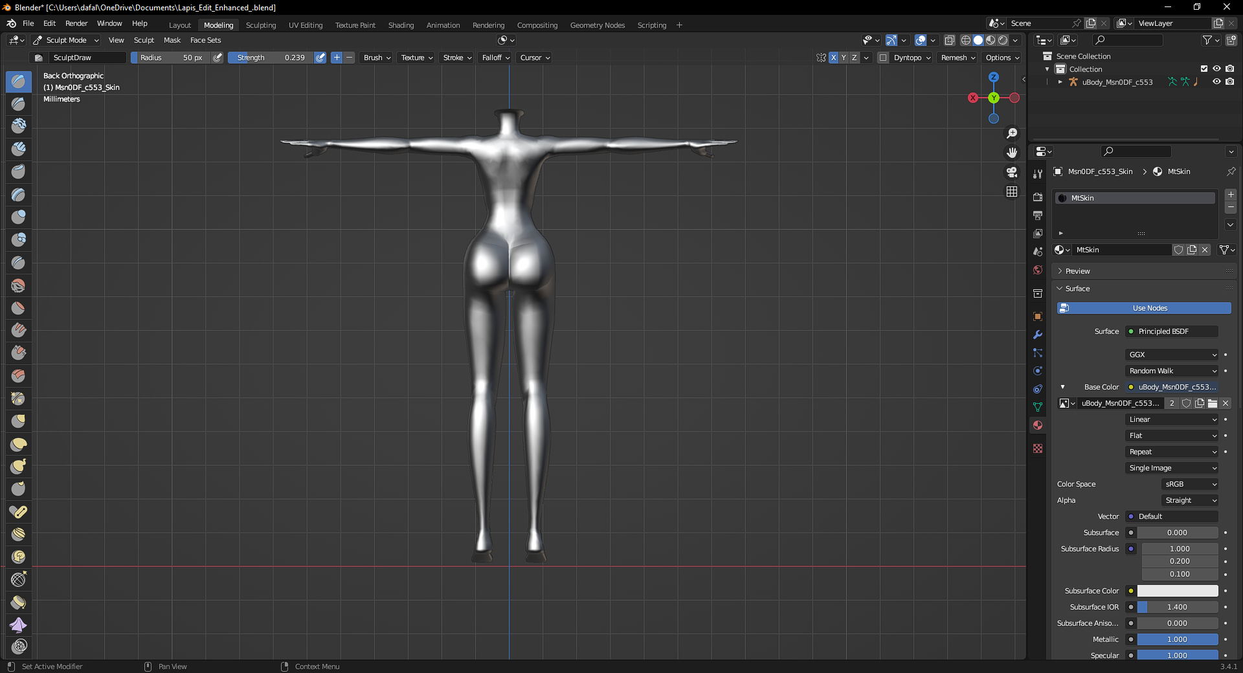Toggle perspective/orthographic grid icon
The image size is (1243, 673).
click(1012, 192)
